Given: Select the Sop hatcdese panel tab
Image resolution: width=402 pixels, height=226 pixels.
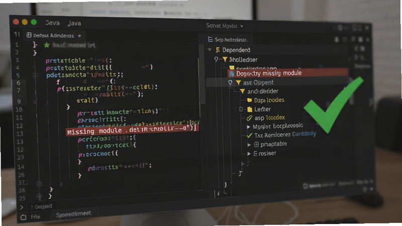Looking at the screenshot, I should click(228, 40).
